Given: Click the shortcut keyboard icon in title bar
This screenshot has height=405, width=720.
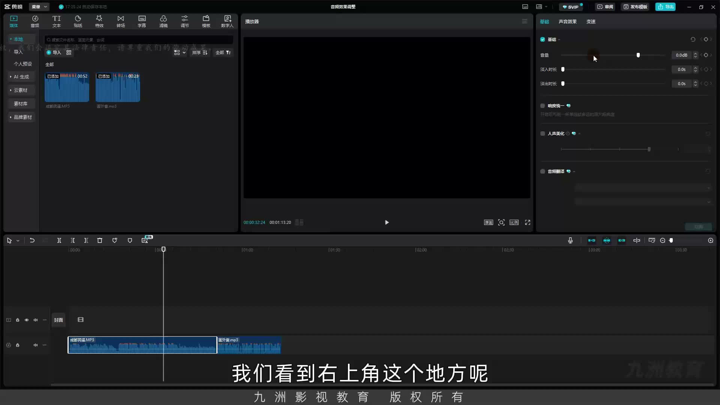Looking at the screenshot, I should [525, 7].
